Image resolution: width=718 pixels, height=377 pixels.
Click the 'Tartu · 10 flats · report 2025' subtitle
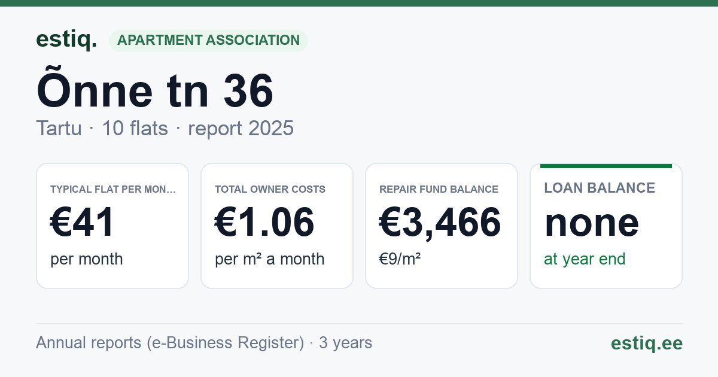point(165,128)
